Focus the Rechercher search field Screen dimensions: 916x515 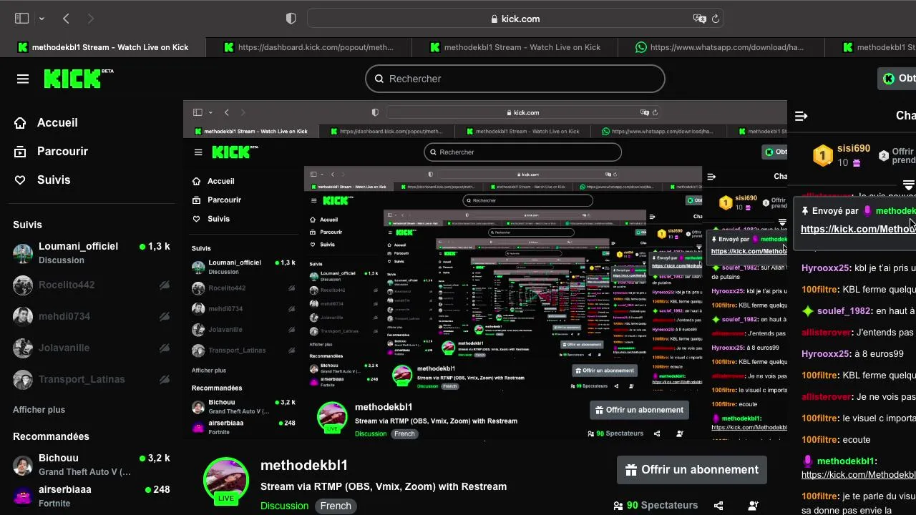click(x=515, y=79)
